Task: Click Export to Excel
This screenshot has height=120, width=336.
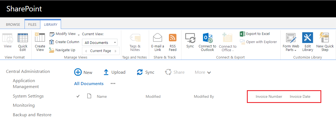Action: point(255,34)
